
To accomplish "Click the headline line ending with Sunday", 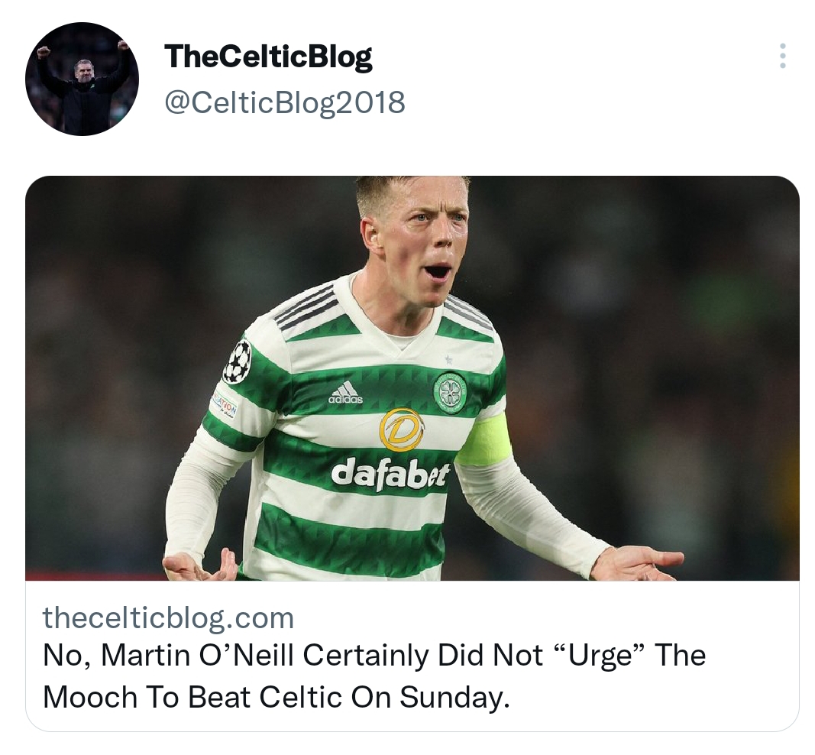I will click(277, 697).
